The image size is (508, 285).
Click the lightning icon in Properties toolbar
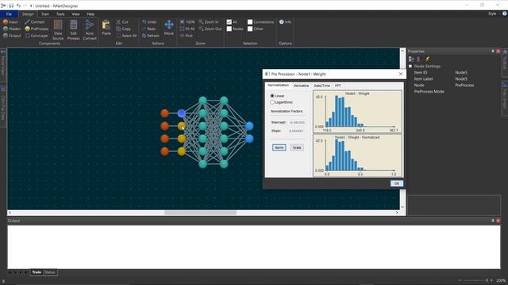(x=428, y=59)
